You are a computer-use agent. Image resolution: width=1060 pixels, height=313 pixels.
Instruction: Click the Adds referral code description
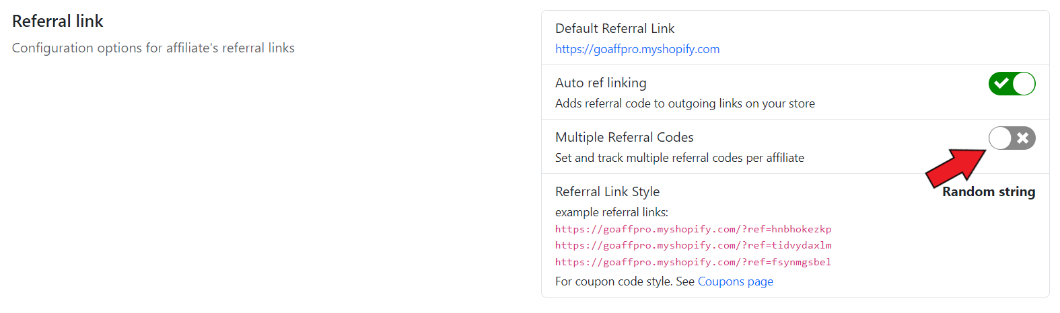(684, 103)
